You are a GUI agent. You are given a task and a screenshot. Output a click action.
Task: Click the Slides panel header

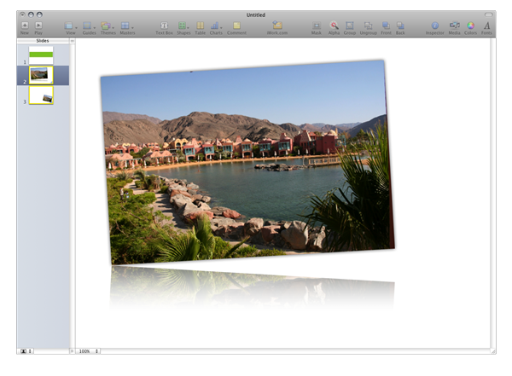click(43, 41)
